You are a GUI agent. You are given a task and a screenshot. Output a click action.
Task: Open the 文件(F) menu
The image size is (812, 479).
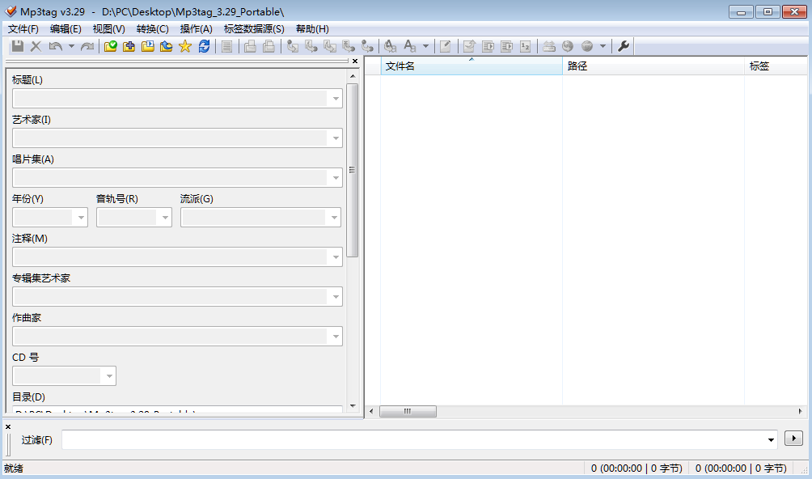(x=23, y=29)
